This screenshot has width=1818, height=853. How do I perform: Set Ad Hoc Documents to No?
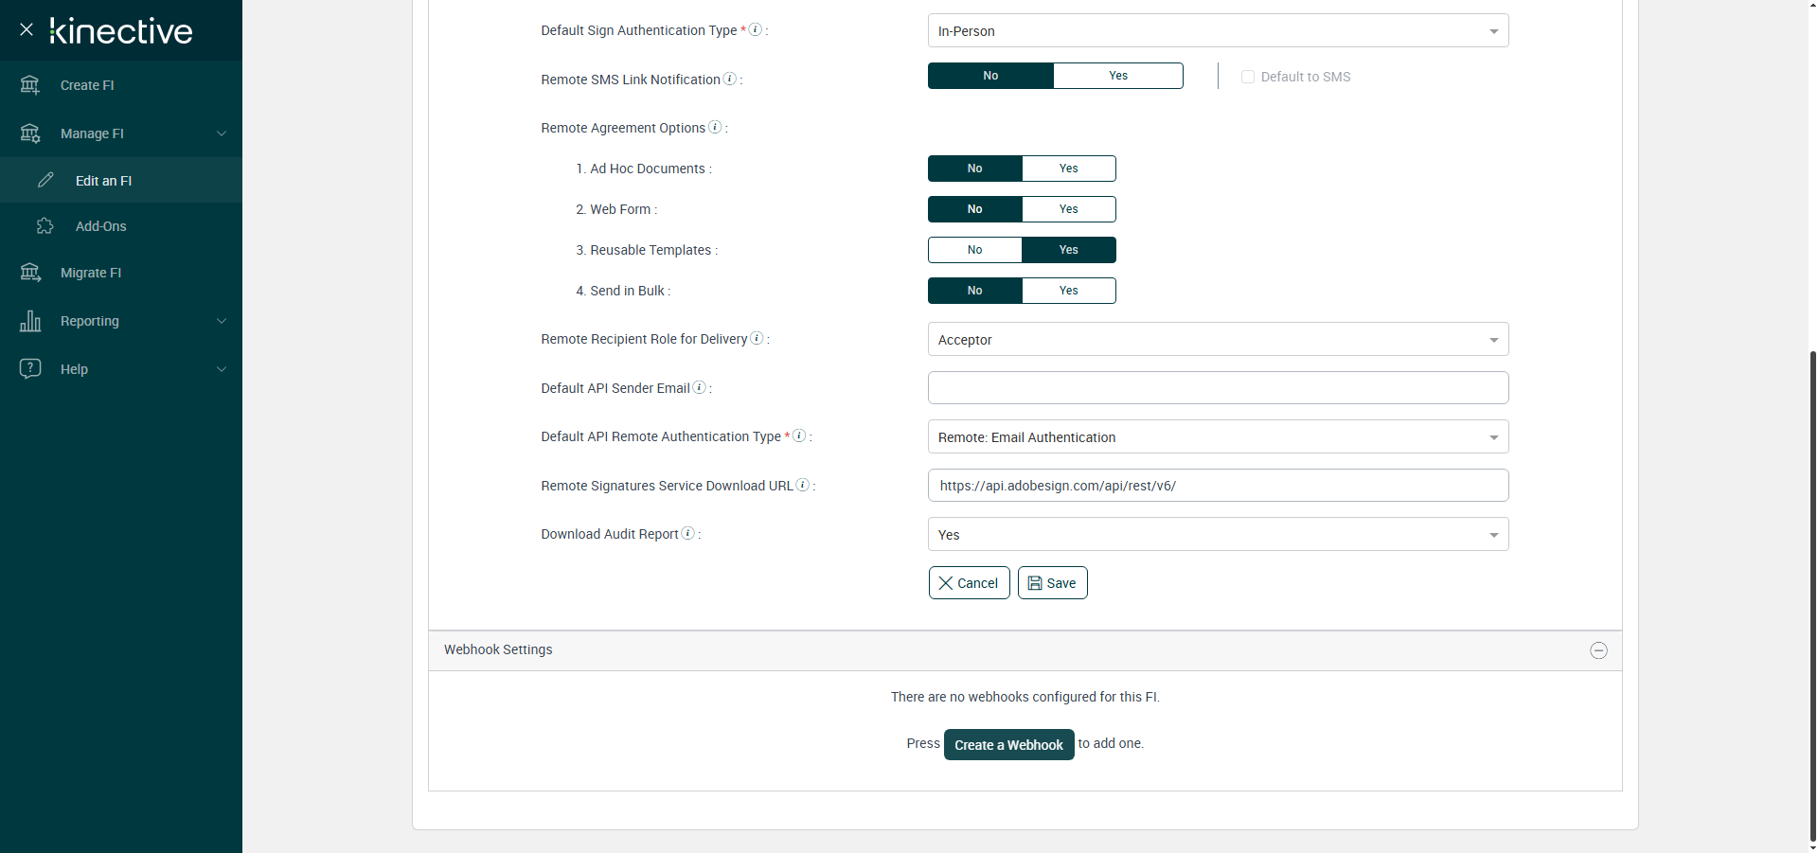click(x=975, y=169)
